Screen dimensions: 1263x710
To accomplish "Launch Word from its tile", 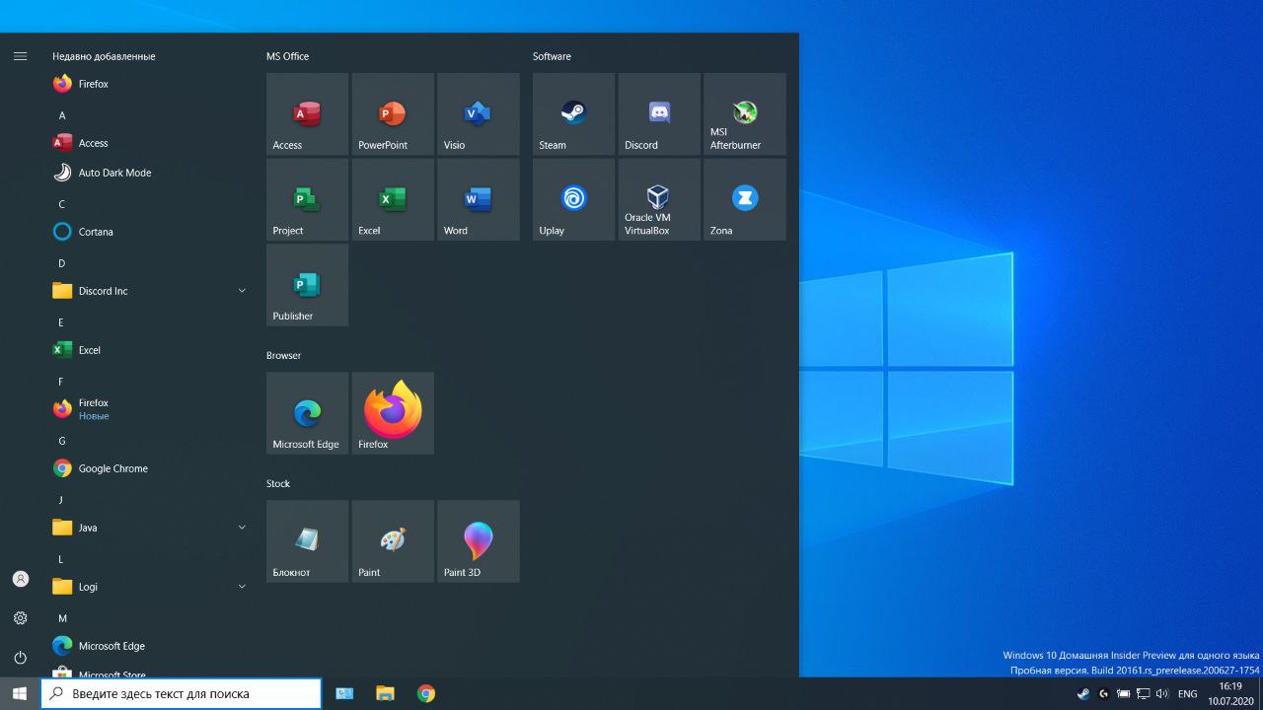I will click(479, 199).
